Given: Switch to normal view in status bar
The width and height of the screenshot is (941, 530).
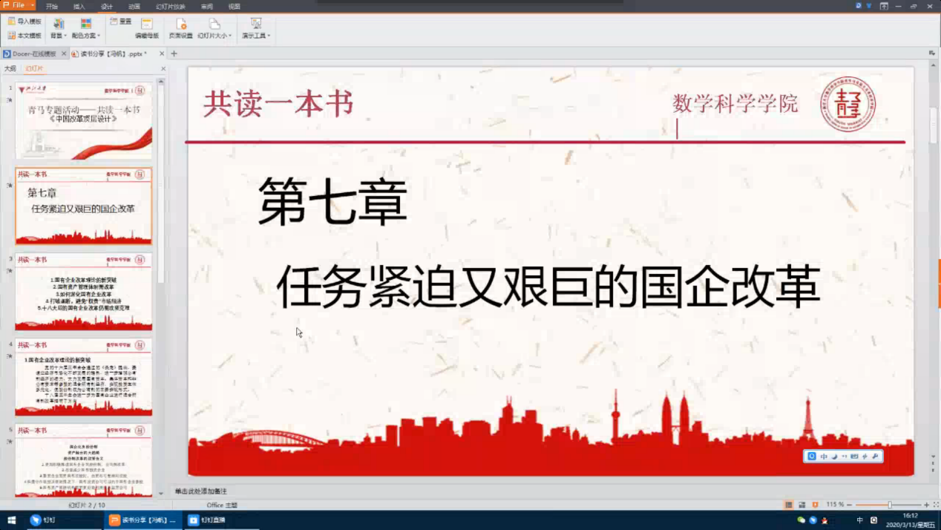Looking at the screenshot, I should [788, 505].
